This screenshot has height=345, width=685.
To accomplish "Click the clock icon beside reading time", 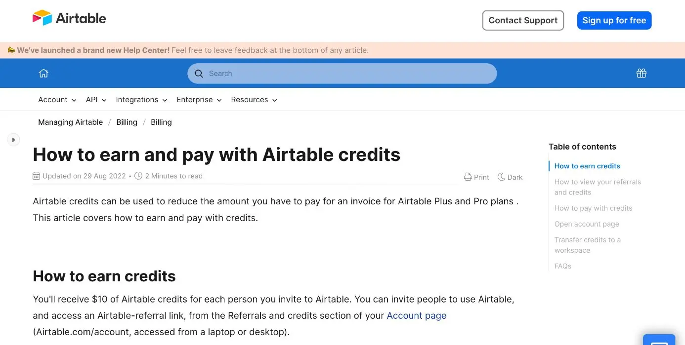I will pyautogui.click(x=139, y=176).
